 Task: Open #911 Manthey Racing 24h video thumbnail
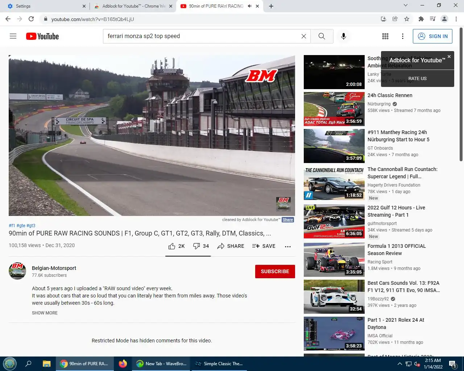[x=334, y=146]
